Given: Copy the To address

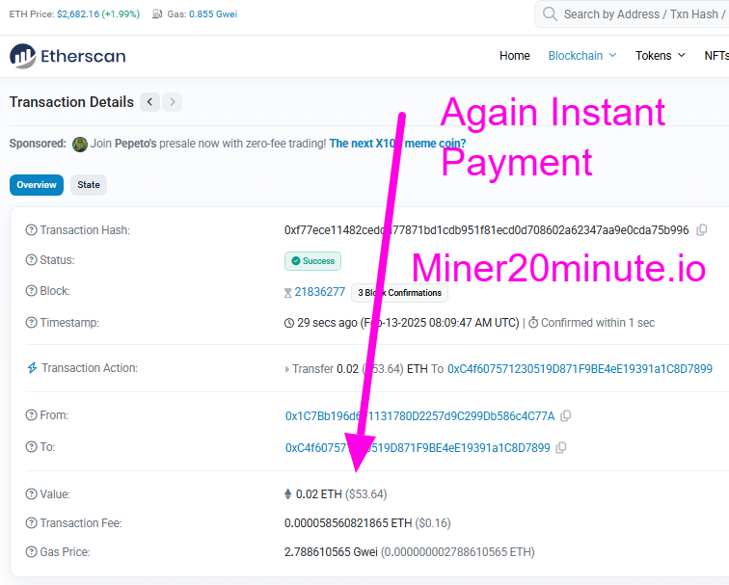Looking at the screenshot, I should coord(561,448).
